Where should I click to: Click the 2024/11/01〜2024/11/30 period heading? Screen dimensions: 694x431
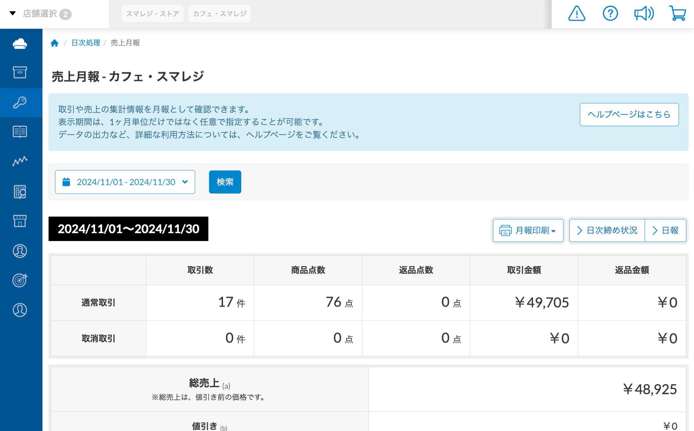click(x=129, y=229)
